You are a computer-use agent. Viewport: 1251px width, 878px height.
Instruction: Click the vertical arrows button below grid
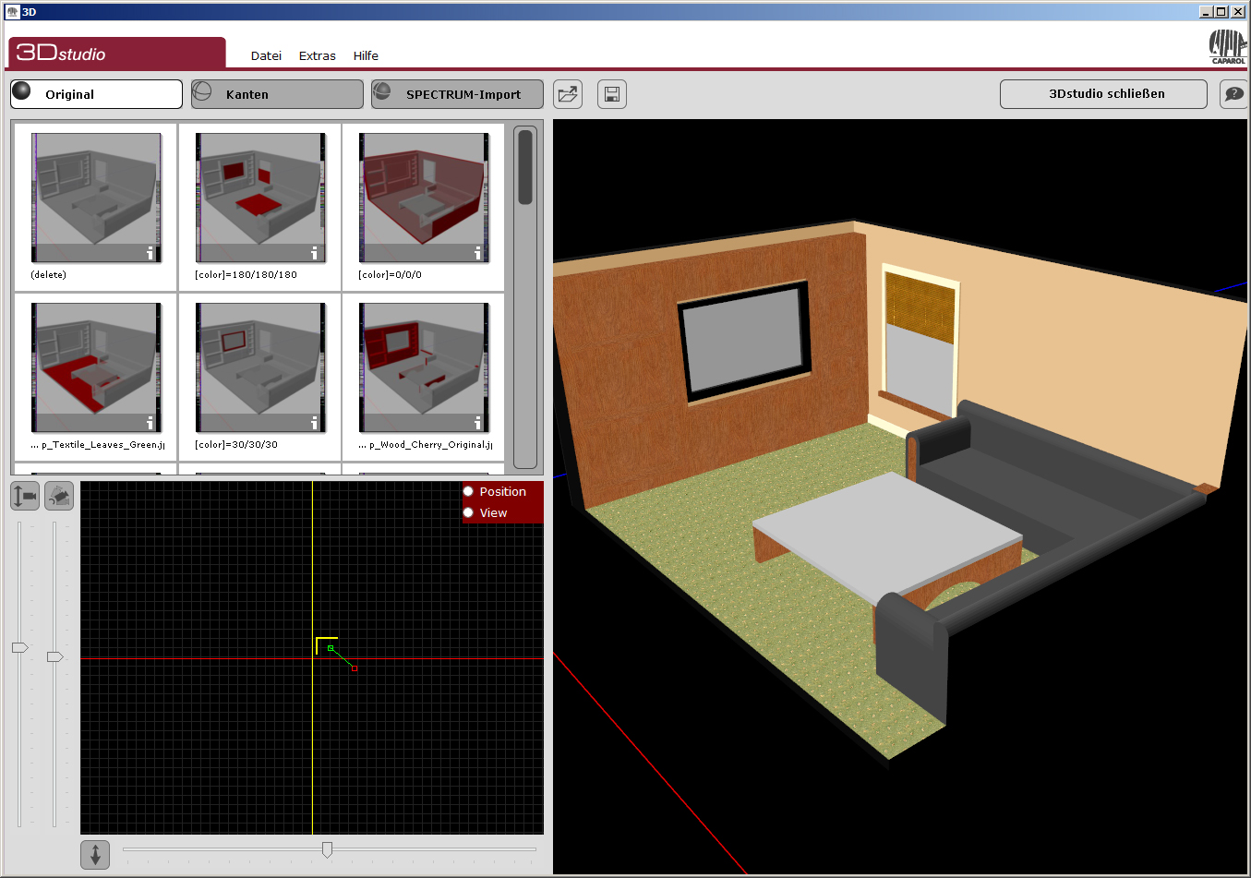(x=95, y=855)
